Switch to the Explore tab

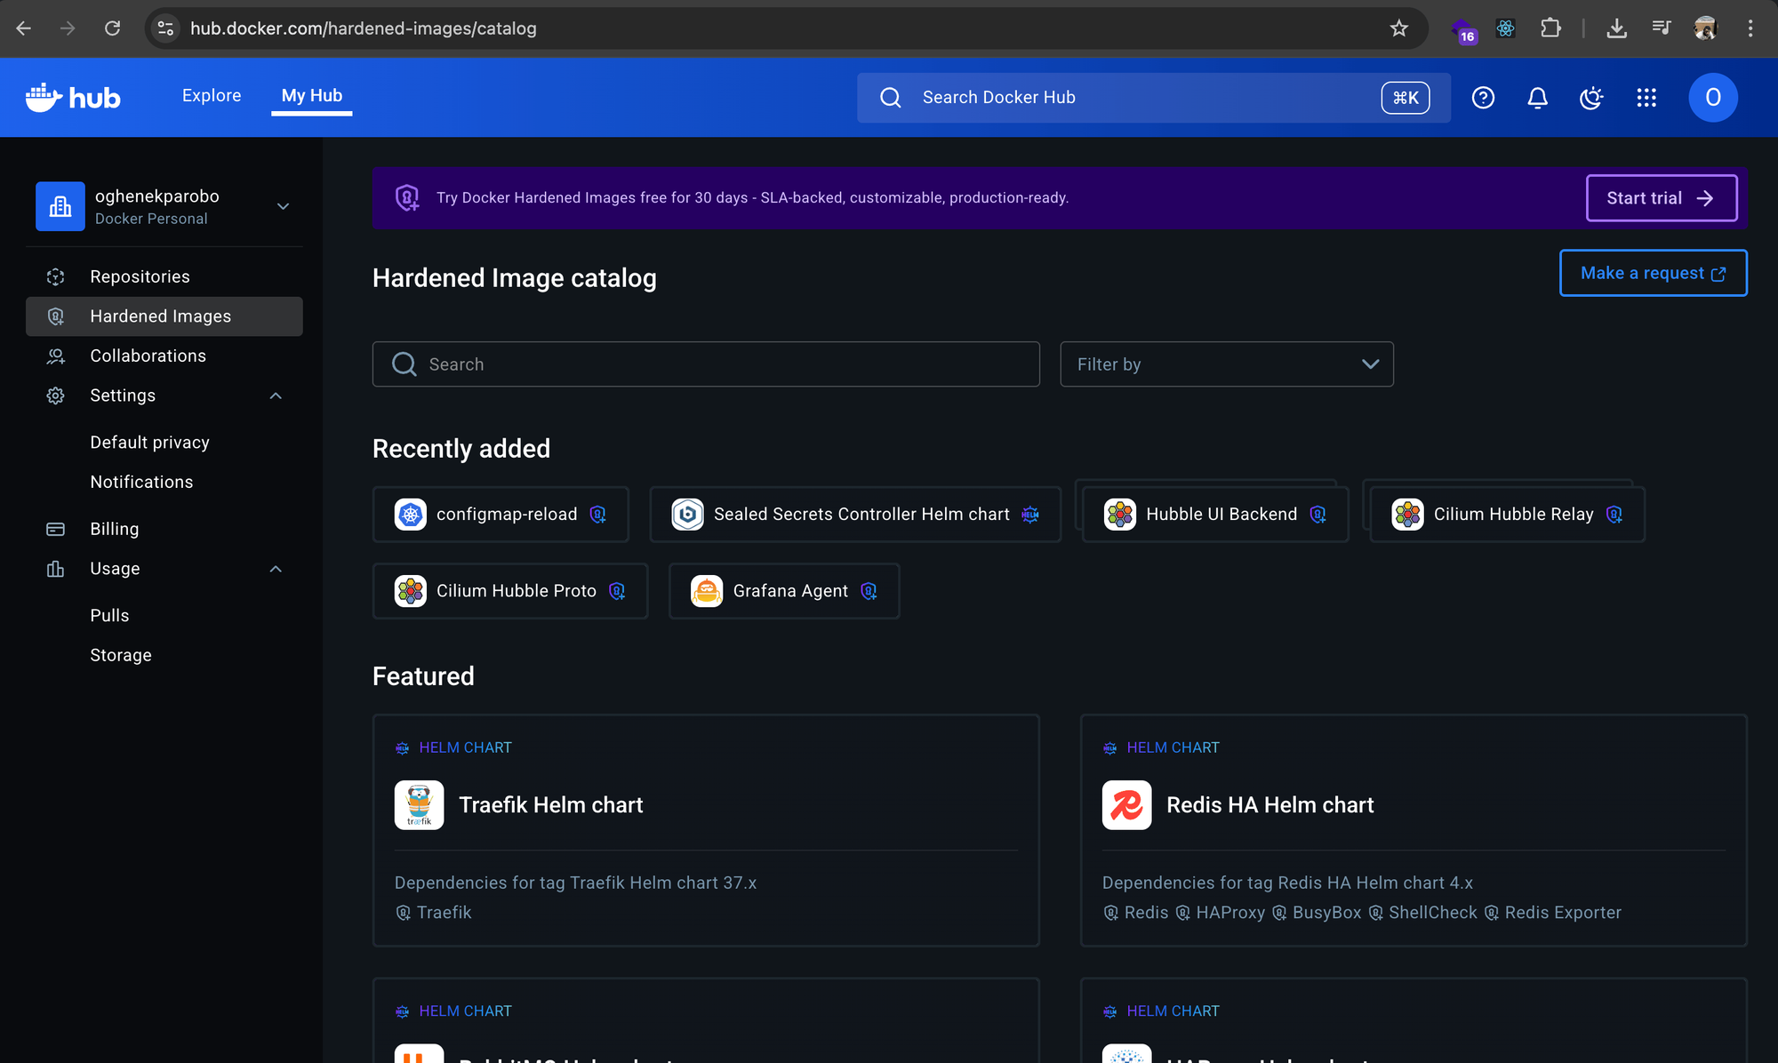[x=212, y=96]
